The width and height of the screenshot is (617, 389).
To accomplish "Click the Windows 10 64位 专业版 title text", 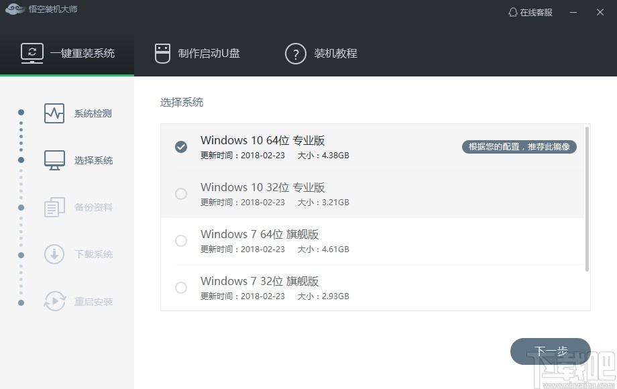I will click(262, 140).
